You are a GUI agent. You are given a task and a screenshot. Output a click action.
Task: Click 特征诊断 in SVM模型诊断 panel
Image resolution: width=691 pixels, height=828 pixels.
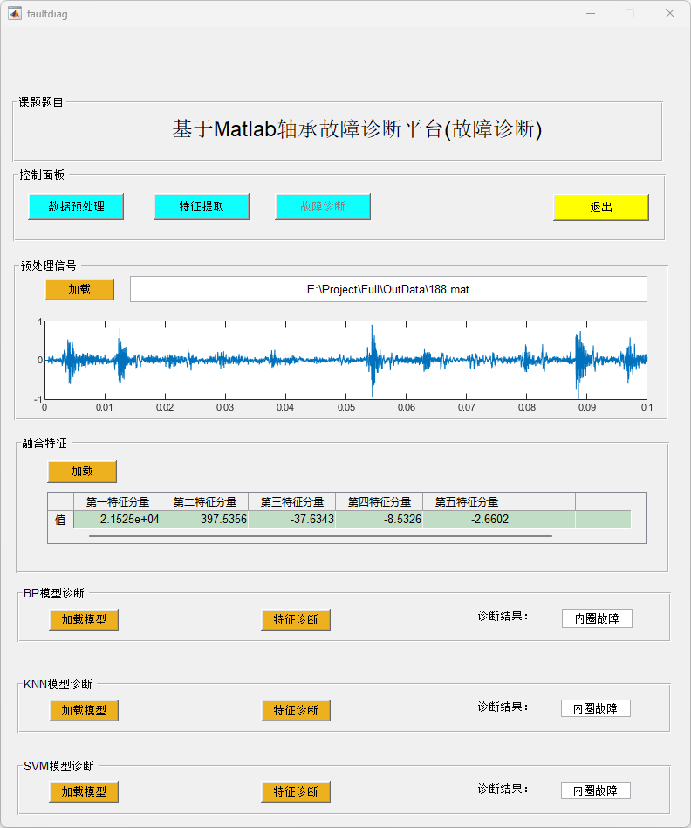(296, 791)
